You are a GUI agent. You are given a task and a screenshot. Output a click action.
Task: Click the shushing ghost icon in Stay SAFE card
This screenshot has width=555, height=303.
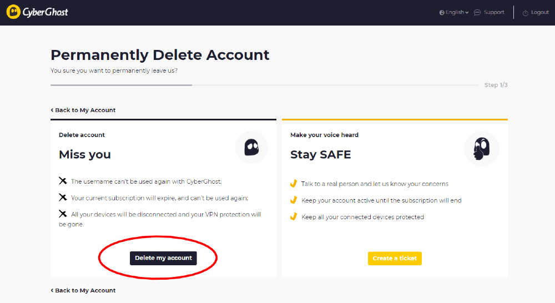pyautogui.click(x=481, y=149)
